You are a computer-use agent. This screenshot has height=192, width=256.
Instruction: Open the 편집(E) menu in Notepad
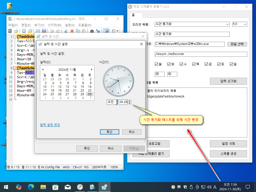point(26,25)
